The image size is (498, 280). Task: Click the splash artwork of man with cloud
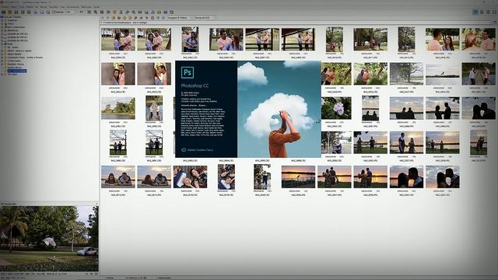[x=279, y=109]
